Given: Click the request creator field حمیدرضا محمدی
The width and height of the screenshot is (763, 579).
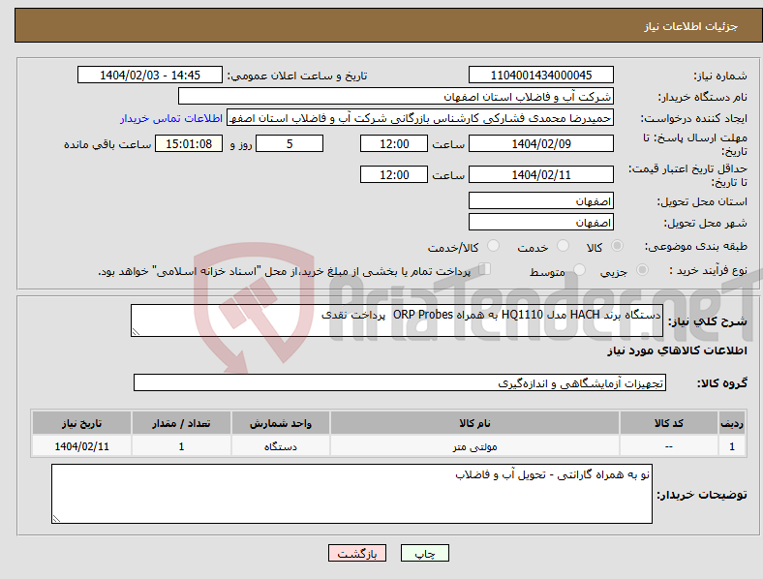Looking at the screenshot, I should click(x=420, y=118).
